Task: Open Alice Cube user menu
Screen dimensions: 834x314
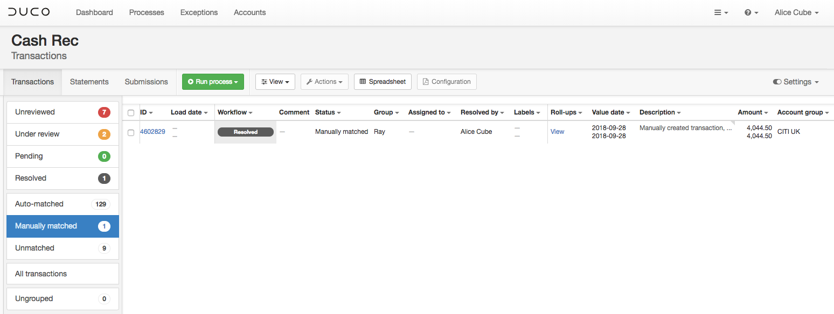Action: [x=797, y=12]
